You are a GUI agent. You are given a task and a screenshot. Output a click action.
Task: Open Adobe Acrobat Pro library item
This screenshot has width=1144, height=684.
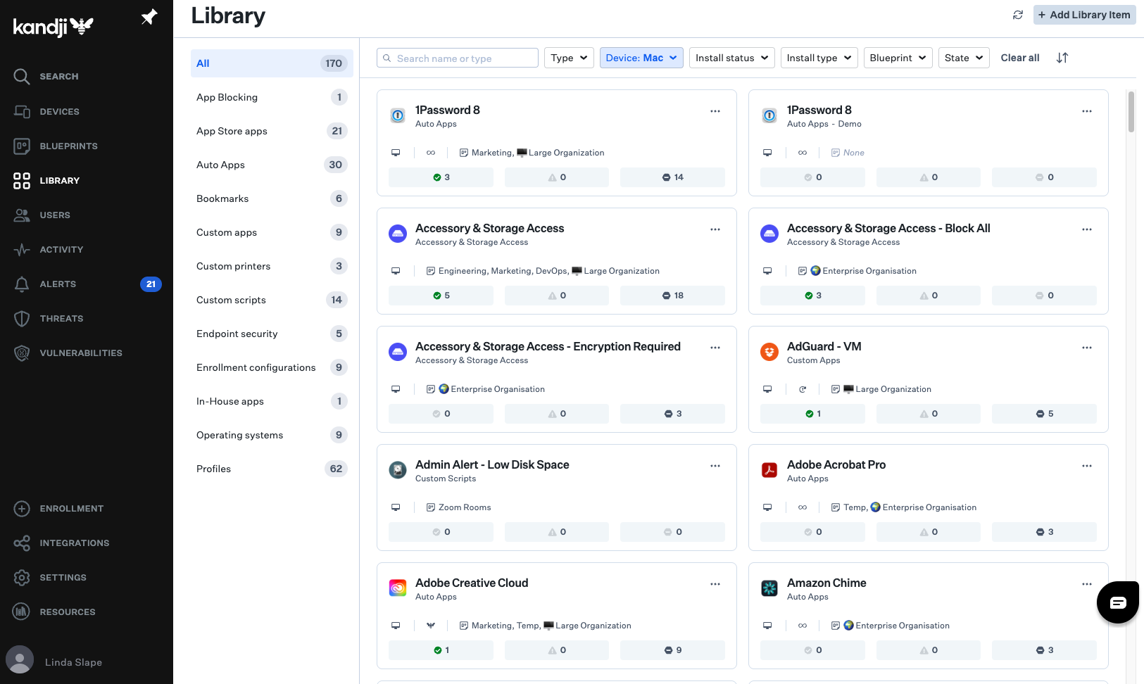pos(836,464)
